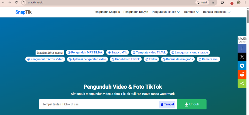This screenshot has height=115, width=249.
Task: Focus the TikTok link input field
Action: (x=98, y=104)
